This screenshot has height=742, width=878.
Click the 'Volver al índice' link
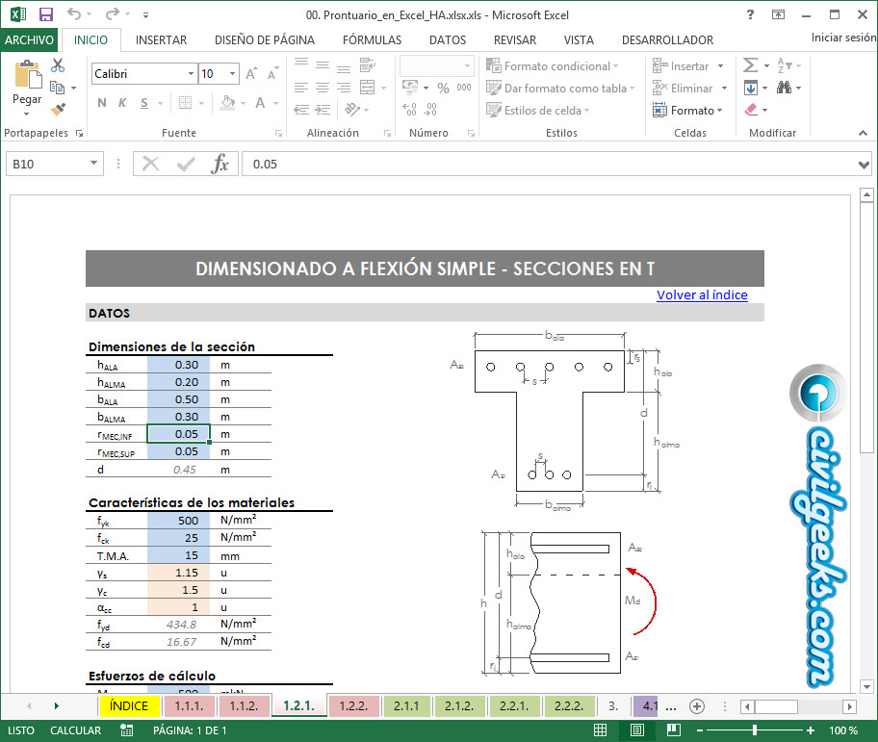click(702, 294)
